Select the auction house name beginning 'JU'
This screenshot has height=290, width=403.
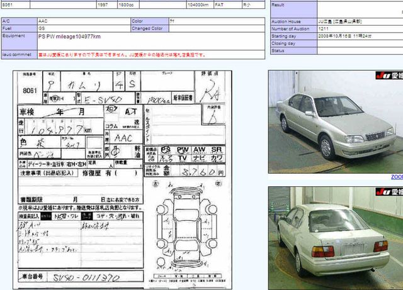coord(340,21)
